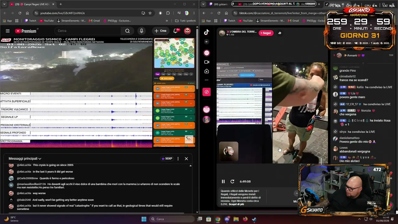This screenshot has width=398, height=224.
Task: Click ciroabate12 in the TikTok chat
Action: [348, 76]
